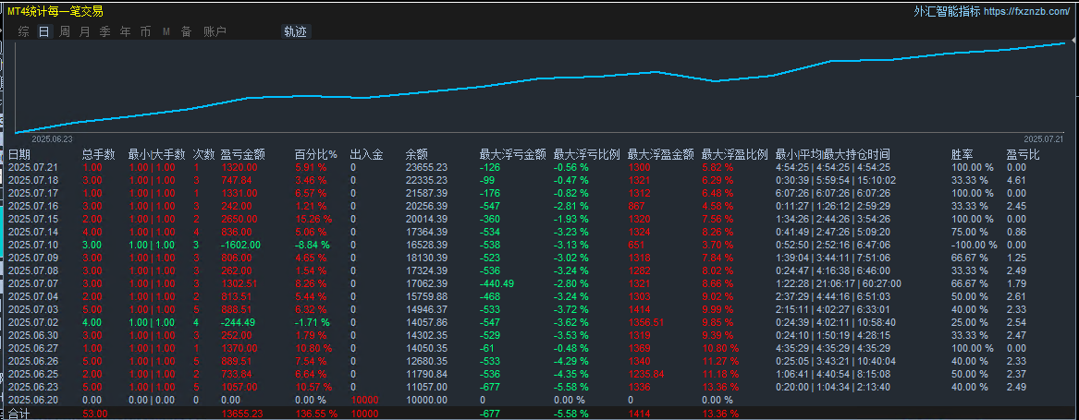This screenshot has width=1079, height=420.
Task: Click the MT4统计每一笔交易 title
Action: [x=55, y=12]
